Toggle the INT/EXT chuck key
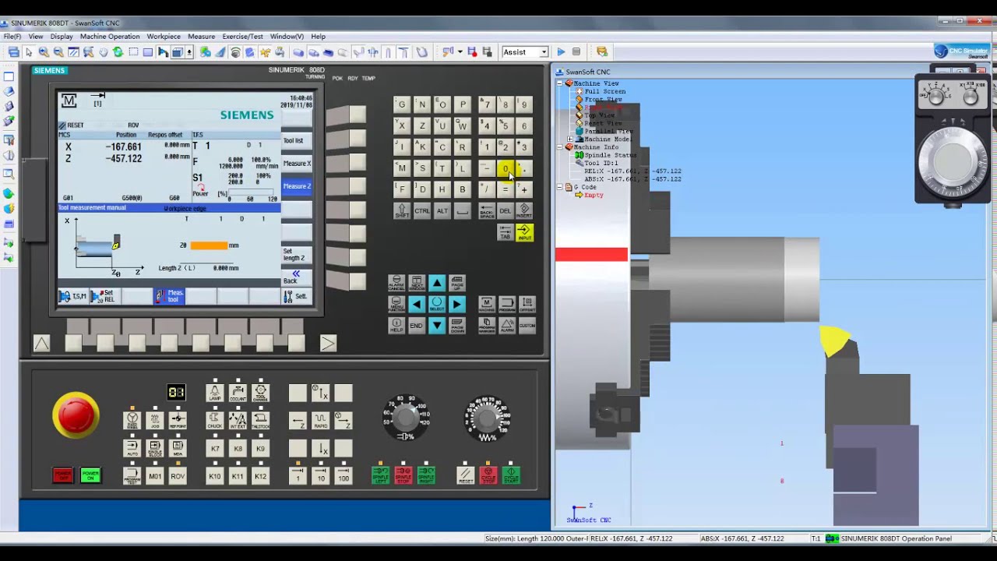 [238, 421]
